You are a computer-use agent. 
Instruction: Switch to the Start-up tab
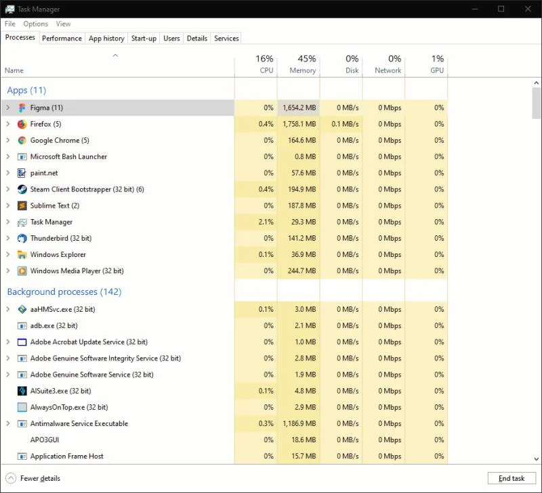coord(144,39)
